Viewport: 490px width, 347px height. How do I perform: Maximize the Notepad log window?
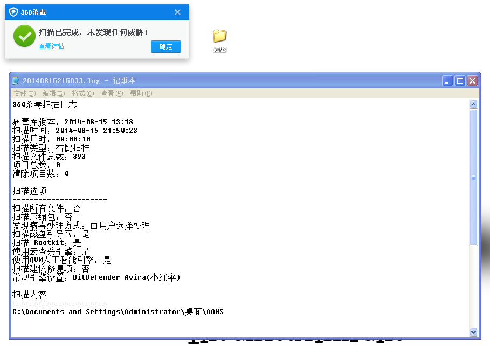tap(460, 81)
